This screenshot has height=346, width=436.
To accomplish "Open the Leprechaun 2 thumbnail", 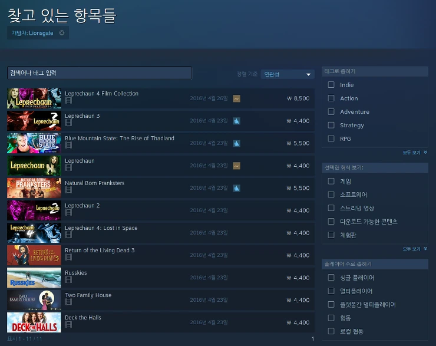I will click(x=34, y=210).
